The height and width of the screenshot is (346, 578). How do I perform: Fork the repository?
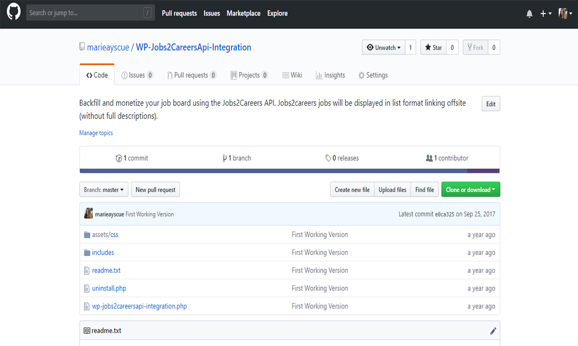pos(475,47)
